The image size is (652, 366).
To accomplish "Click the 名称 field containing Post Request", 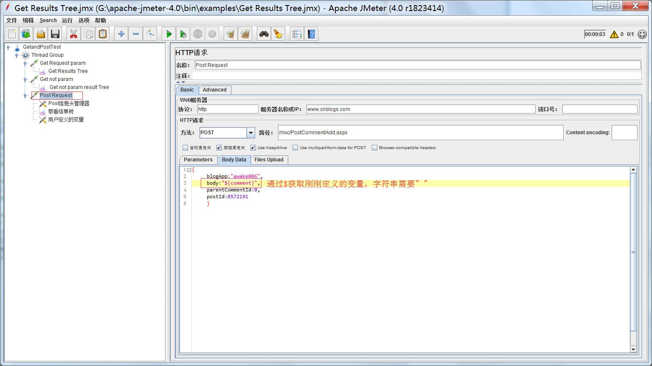I will (418, 65).
